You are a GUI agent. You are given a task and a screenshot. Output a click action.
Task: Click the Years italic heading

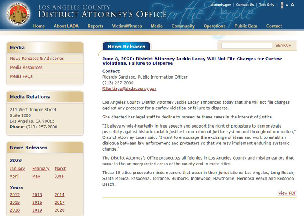click(x=17, y=187)
